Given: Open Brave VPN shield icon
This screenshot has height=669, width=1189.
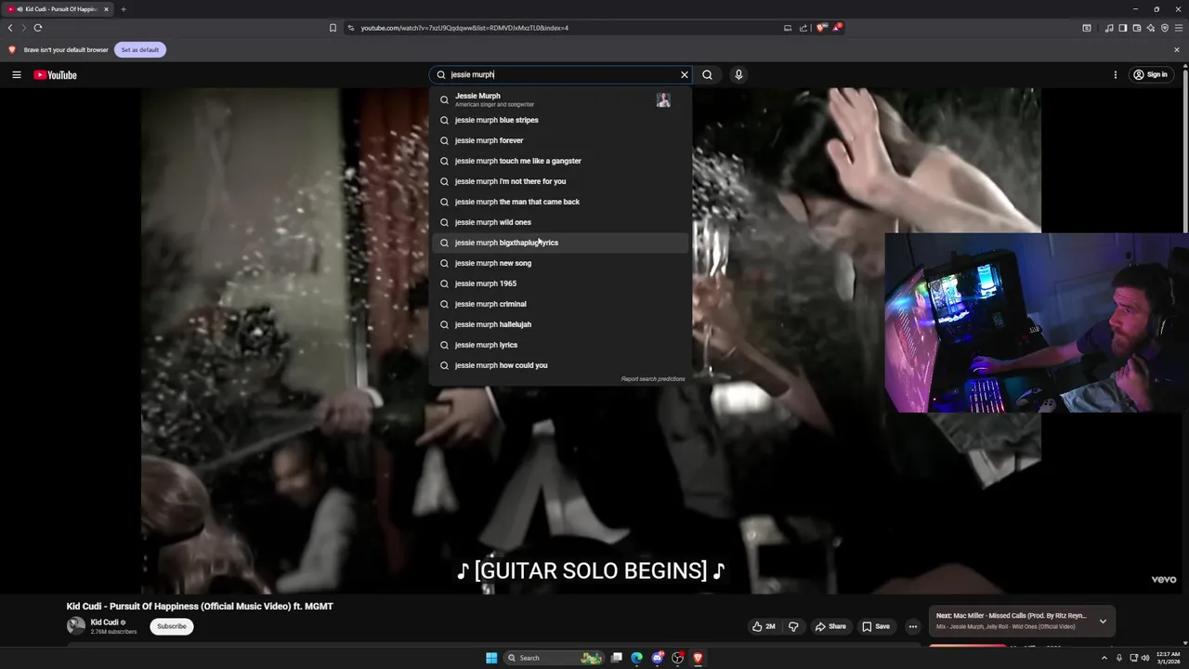Looking at the screenshot, I should point(1164,28).
